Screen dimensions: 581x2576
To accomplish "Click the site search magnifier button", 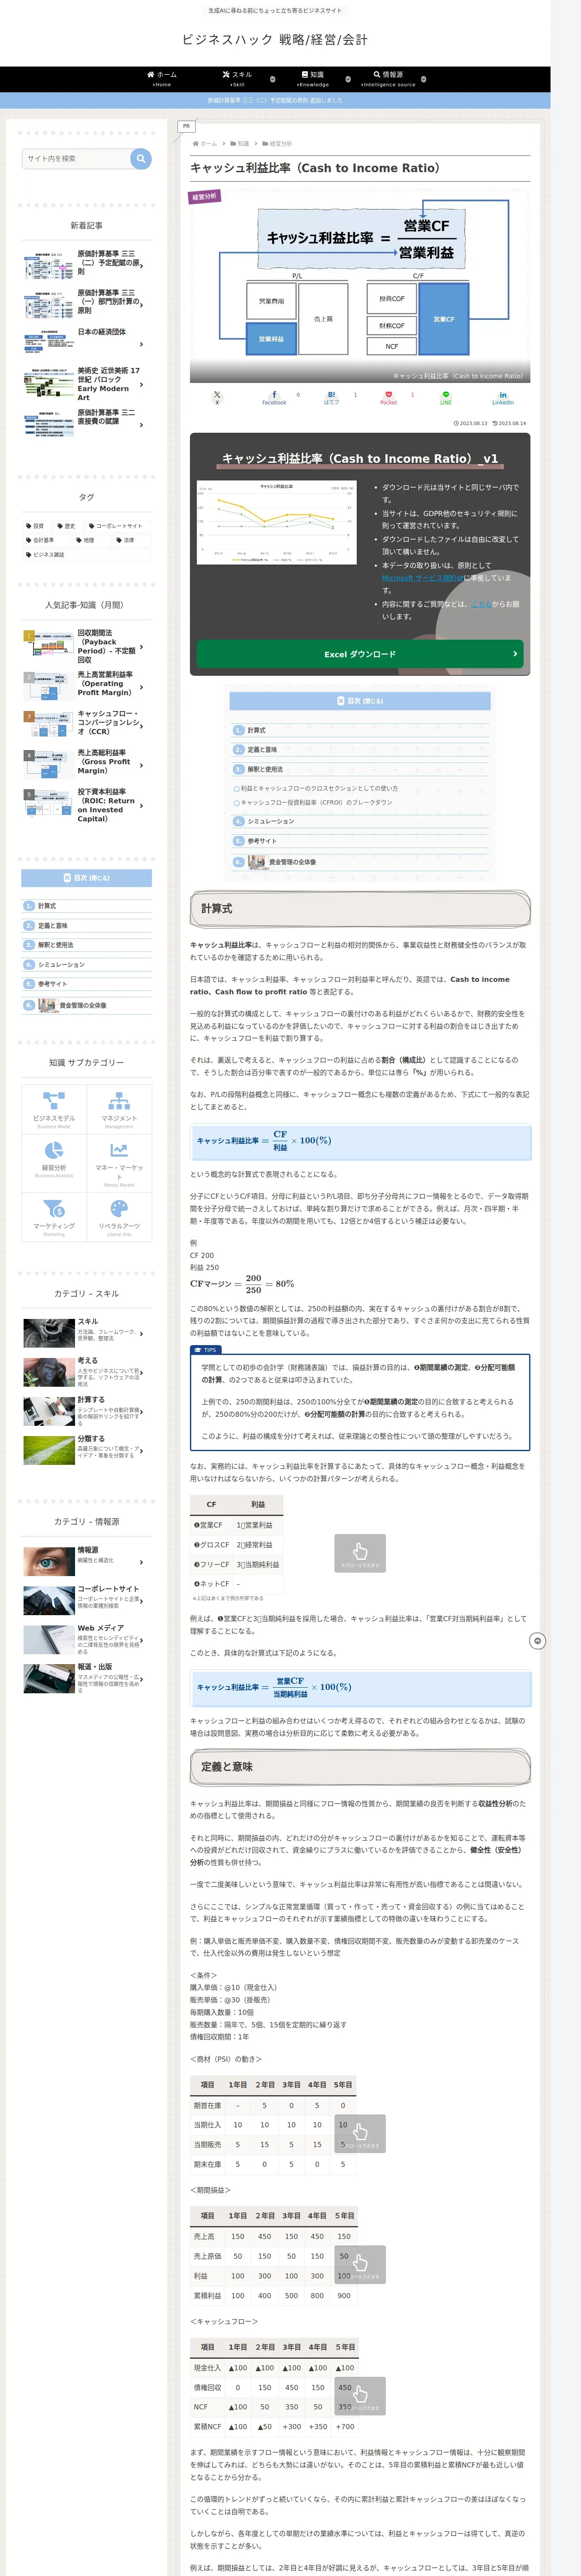I will tap(141, 158).
